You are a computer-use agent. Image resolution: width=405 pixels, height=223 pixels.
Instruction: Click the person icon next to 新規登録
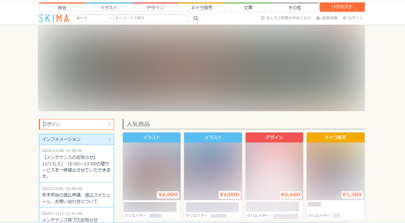[x=318, y=17]
